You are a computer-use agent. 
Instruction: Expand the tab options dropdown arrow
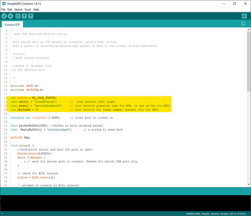click(243, 24)
